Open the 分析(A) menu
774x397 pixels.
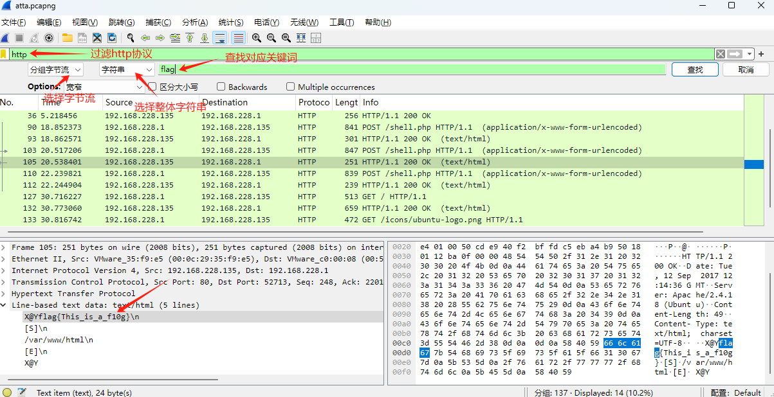point(195,22)
